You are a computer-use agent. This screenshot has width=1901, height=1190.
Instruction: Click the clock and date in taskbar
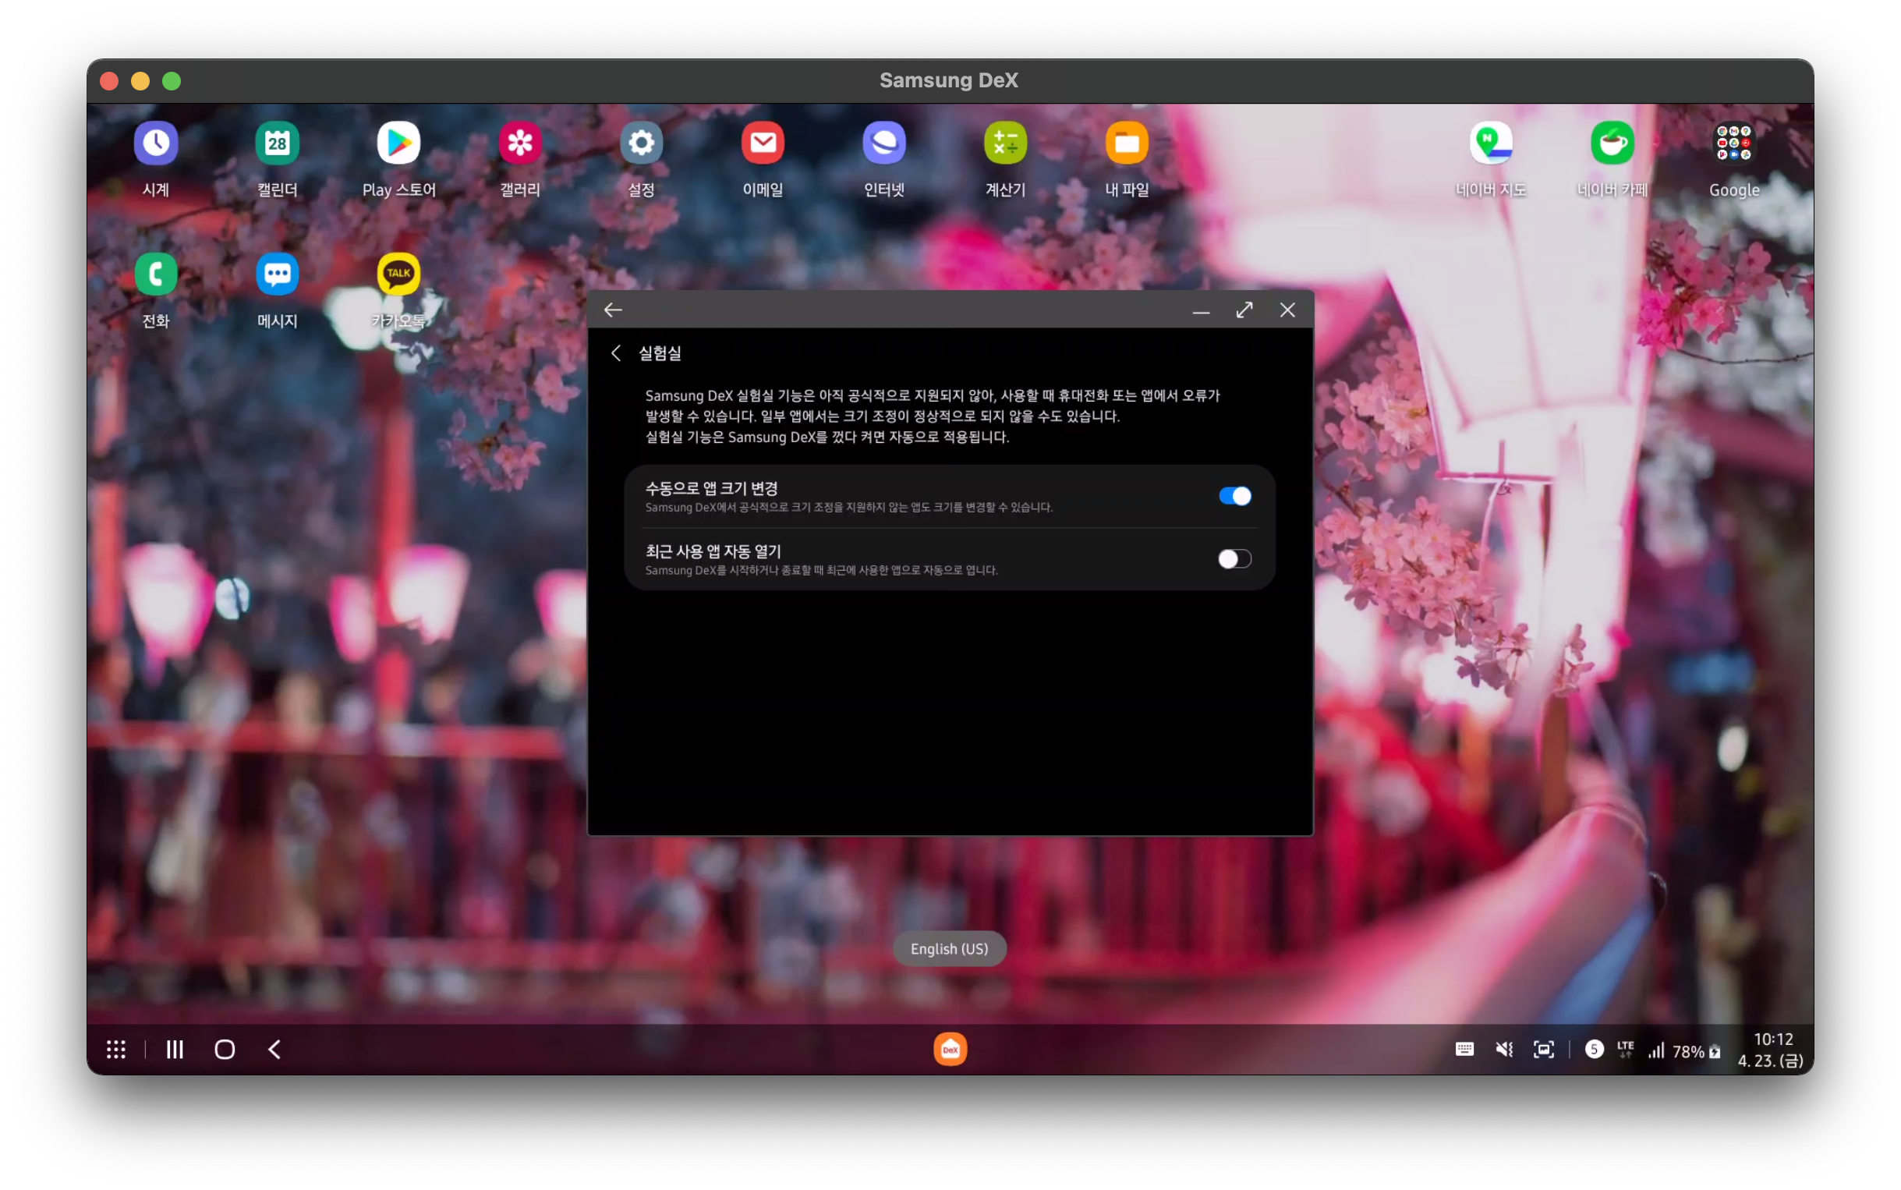[1771, 1050]
